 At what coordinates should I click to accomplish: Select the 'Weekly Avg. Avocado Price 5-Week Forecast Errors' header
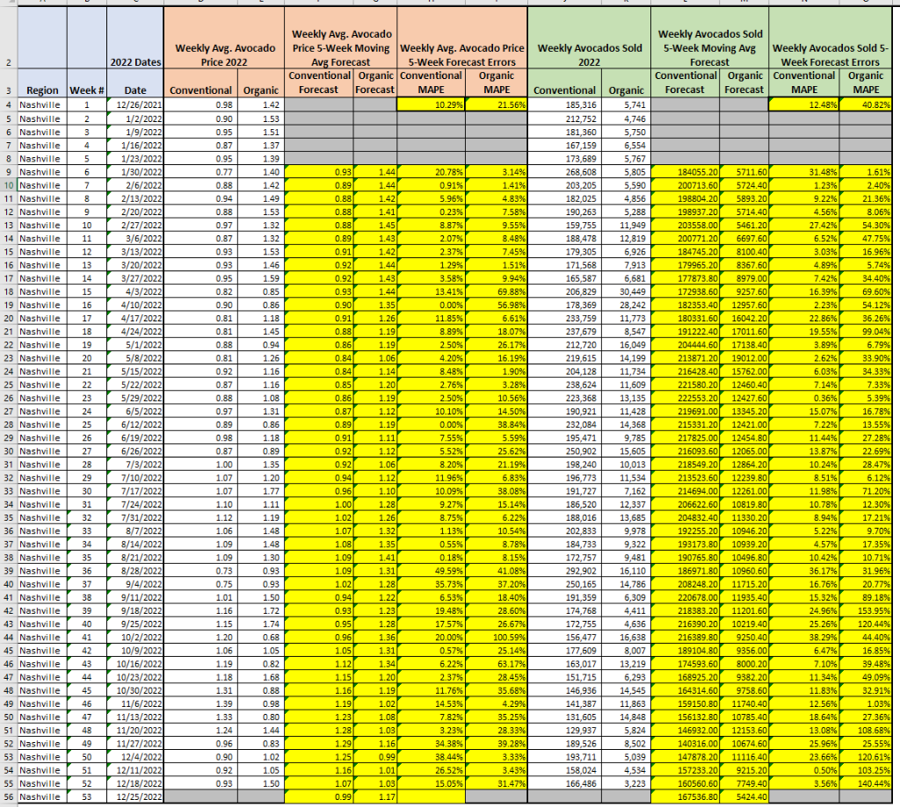(x=462, y=37)
